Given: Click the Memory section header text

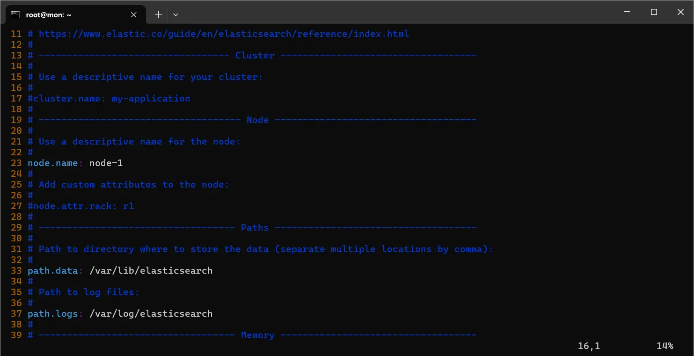Looking at the screenshot, I should click(x=257, y=335).
